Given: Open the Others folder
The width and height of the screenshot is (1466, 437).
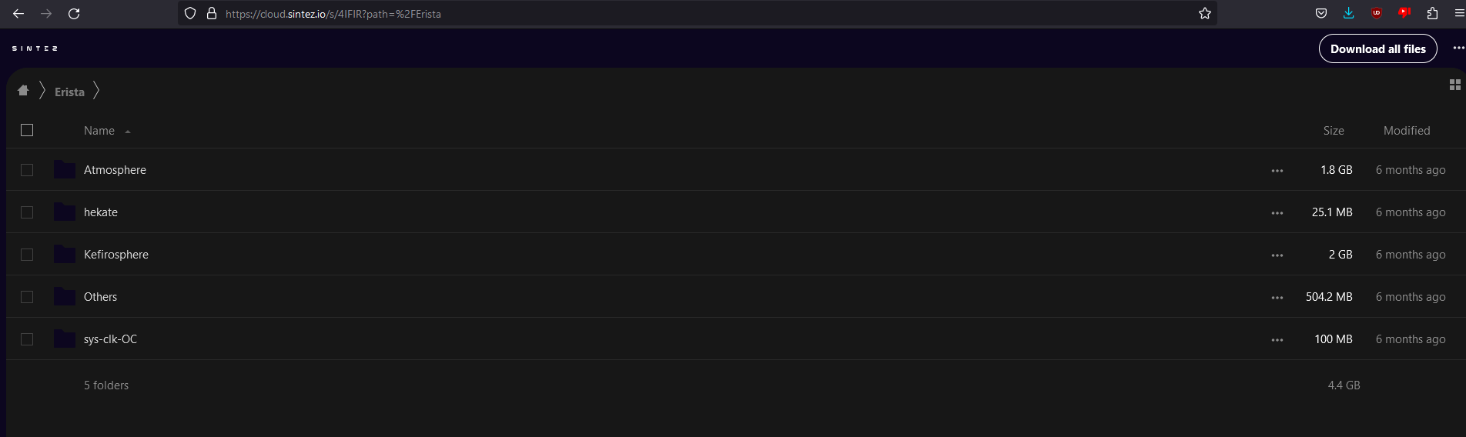Looking at the screenshot, I should click(x=100, y=297).
